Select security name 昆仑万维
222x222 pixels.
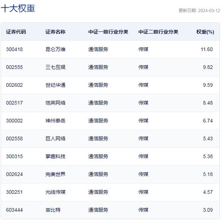pos(56,49)
